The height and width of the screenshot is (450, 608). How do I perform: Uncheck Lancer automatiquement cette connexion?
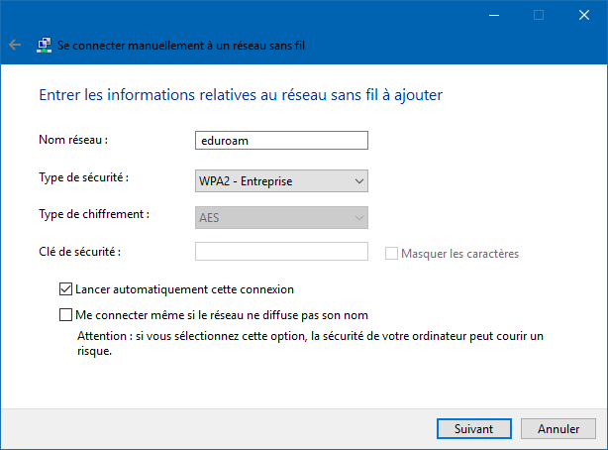pyautogui.click(x=65, y=289)
